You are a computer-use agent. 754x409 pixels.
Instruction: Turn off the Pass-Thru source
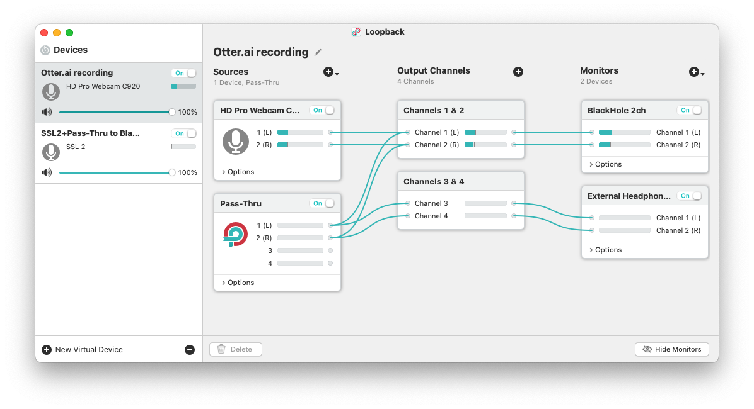322,203
